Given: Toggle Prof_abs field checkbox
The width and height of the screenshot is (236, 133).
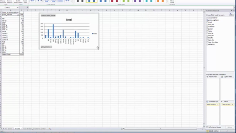Looking at the screenshot, I should pos(207,24).
